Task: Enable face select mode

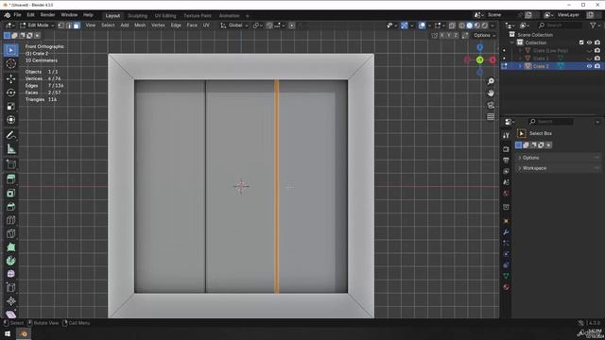Action: 77,25
